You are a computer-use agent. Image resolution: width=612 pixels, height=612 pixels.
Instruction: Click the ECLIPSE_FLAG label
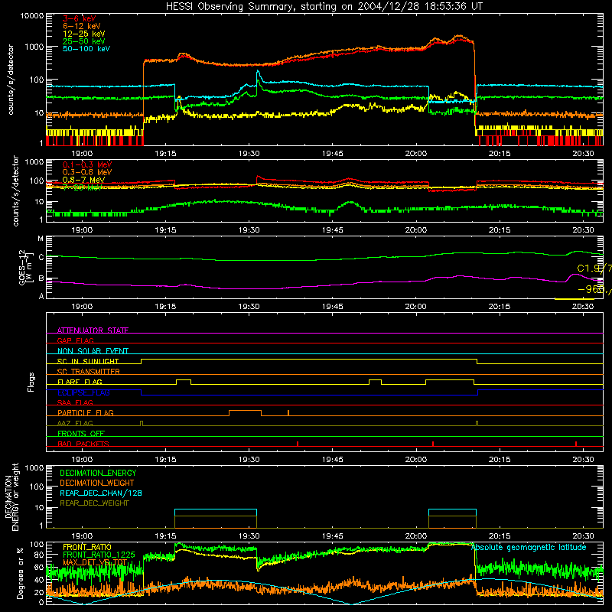point(83,392)
